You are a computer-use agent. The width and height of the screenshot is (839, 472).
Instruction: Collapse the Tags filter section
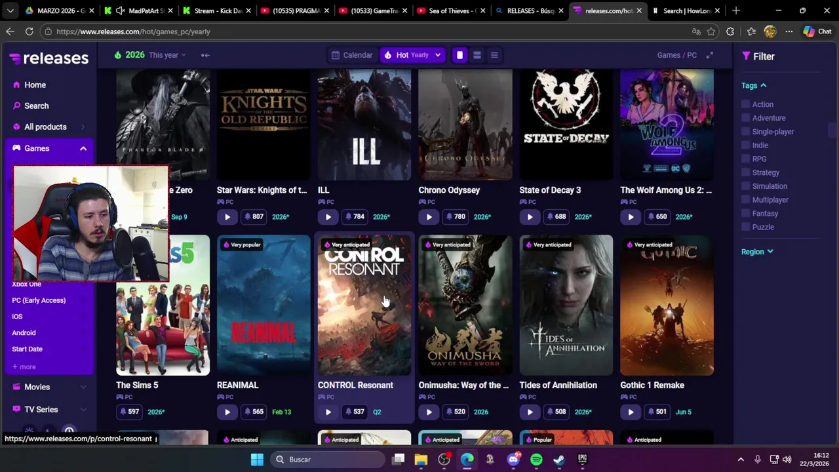[x=754, y=85]
